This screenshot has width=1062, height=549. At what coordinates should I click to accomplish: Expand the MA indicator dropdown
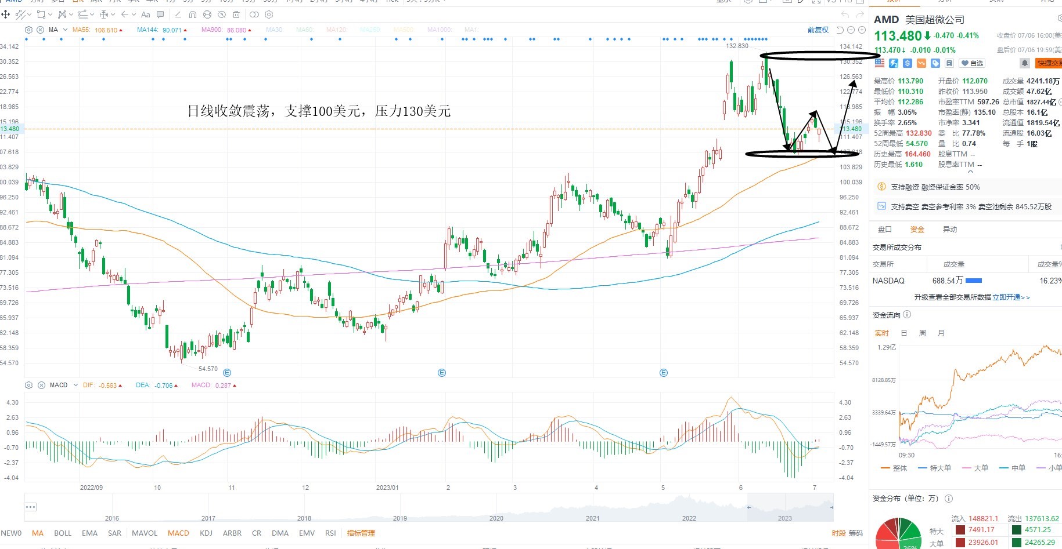click(x=65, y=30)
